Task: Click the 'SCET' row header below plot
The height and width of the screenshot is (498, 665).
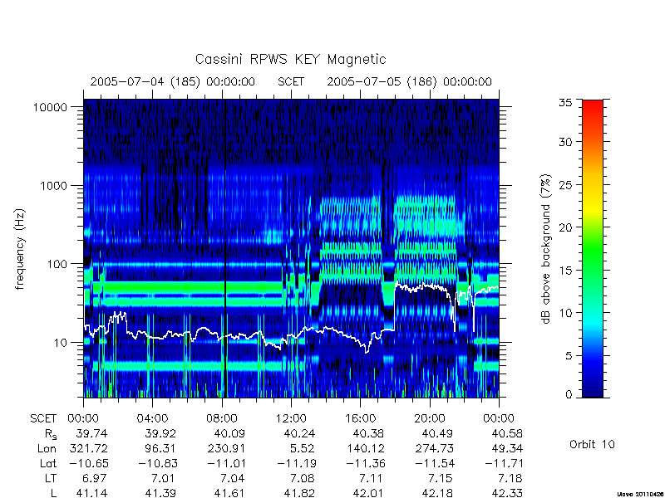Action: click(x=43, y=419)
